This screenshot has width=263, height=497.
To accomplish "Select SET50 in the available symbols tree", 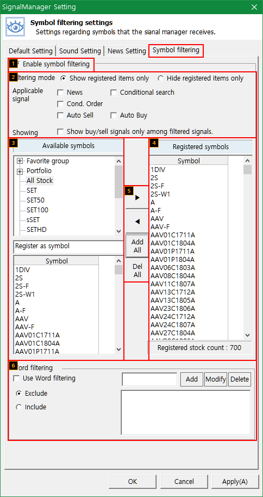I will [x=35, y=200].
